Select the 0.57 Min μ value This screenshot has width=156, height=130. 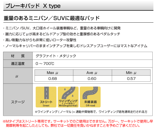click(131, 79)
